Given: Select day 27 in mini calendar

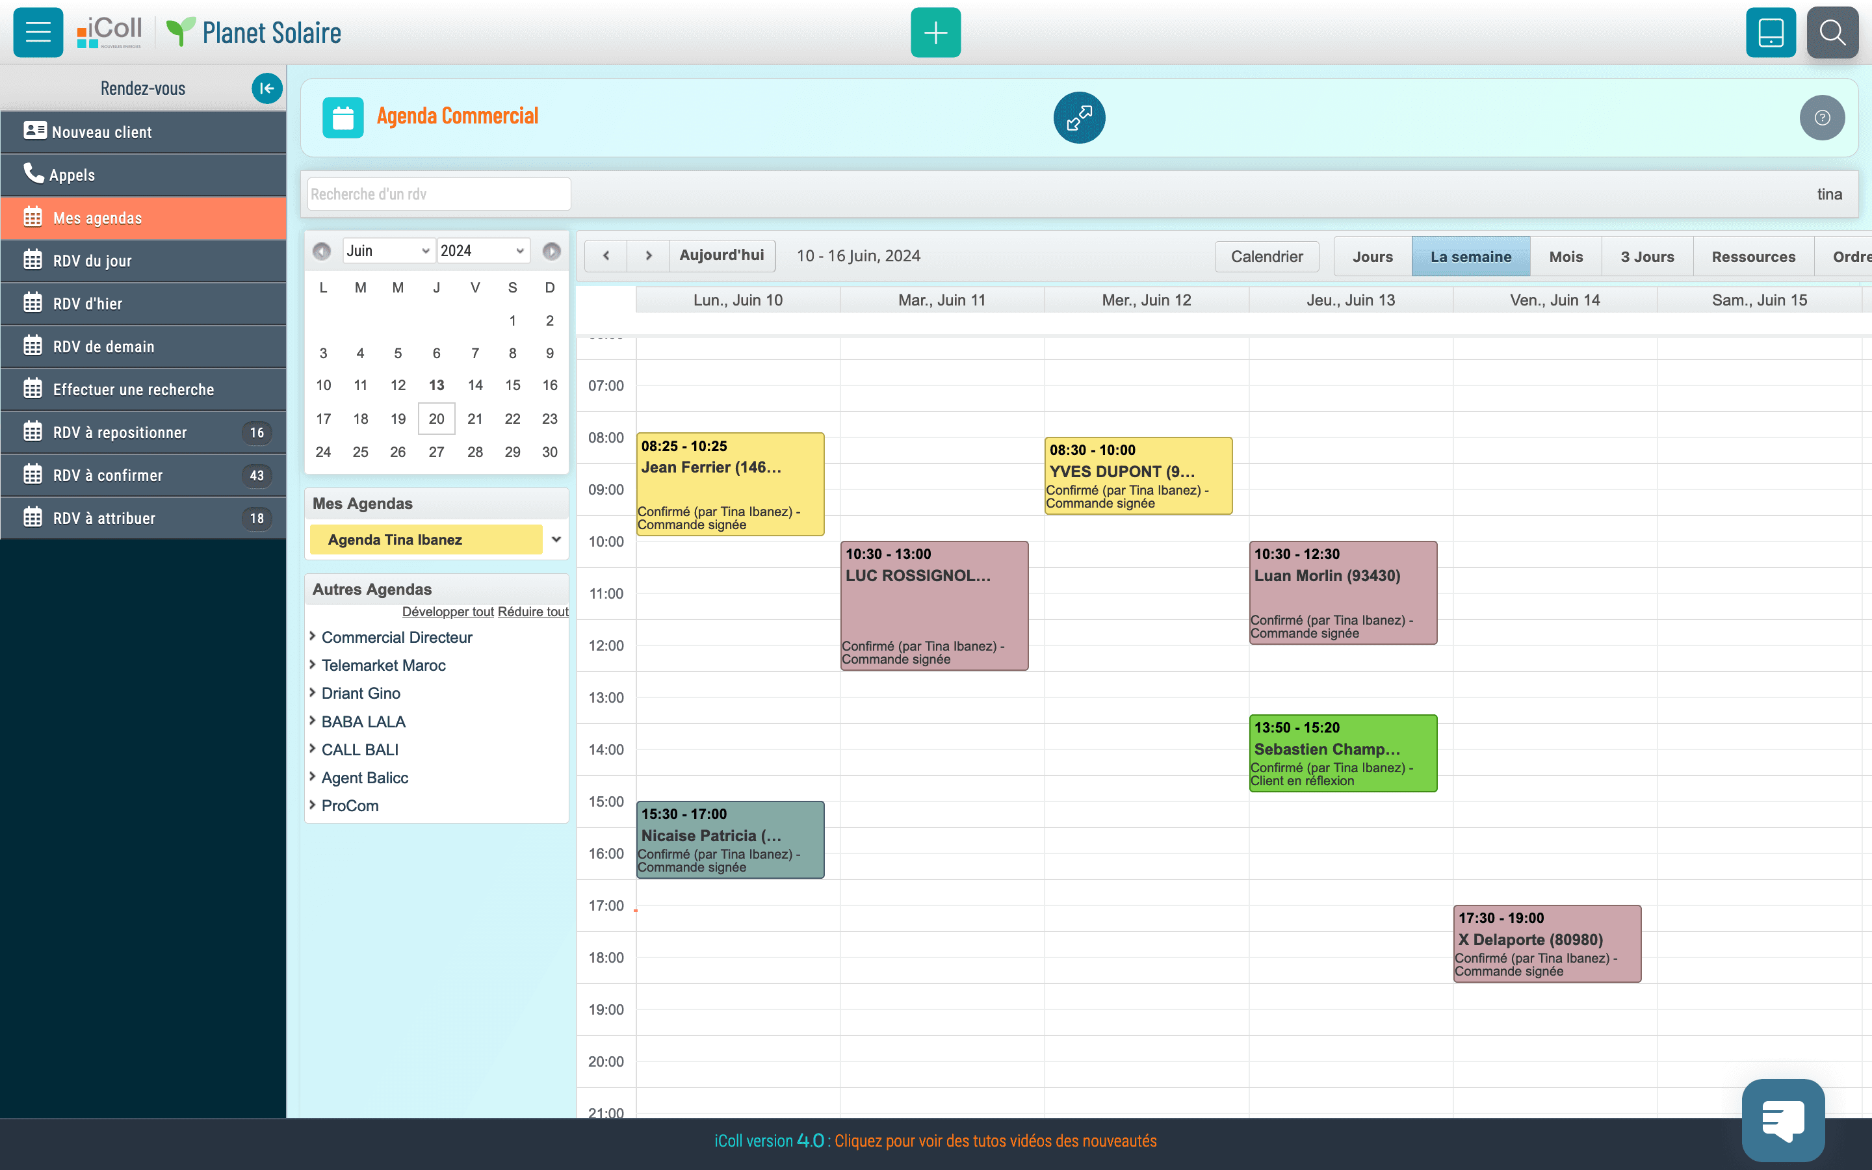Looking at the screenshot, I should pos(436,452).
